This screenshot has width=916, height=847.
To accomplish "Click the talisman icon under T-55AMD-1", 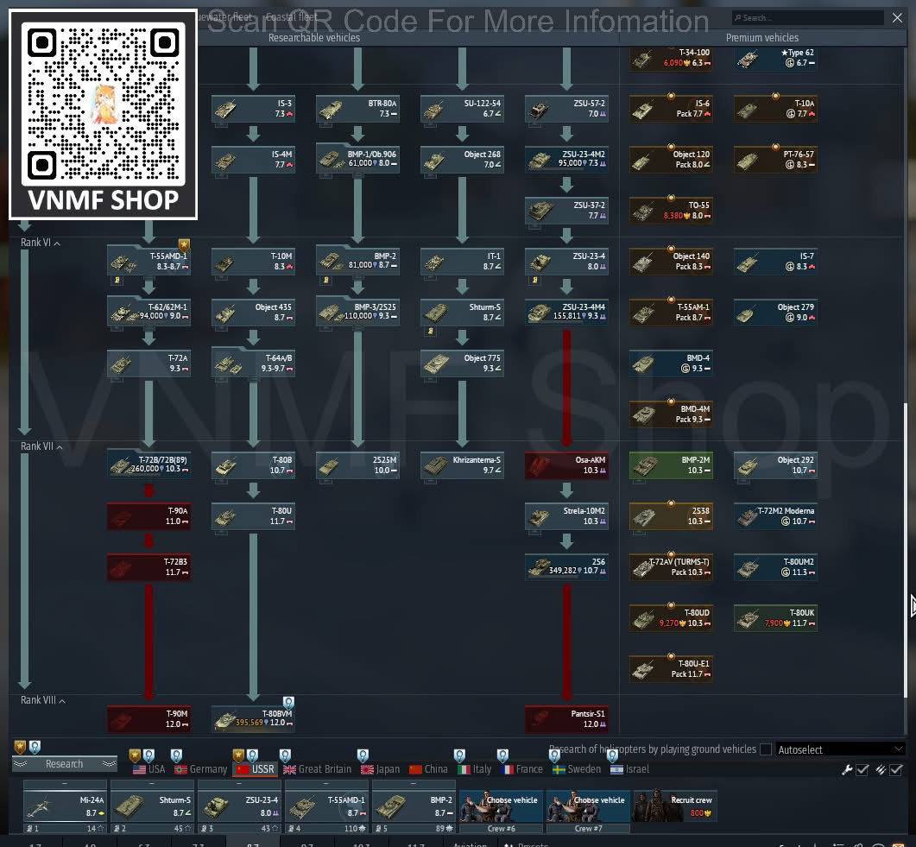I will [x=117, y=280].
